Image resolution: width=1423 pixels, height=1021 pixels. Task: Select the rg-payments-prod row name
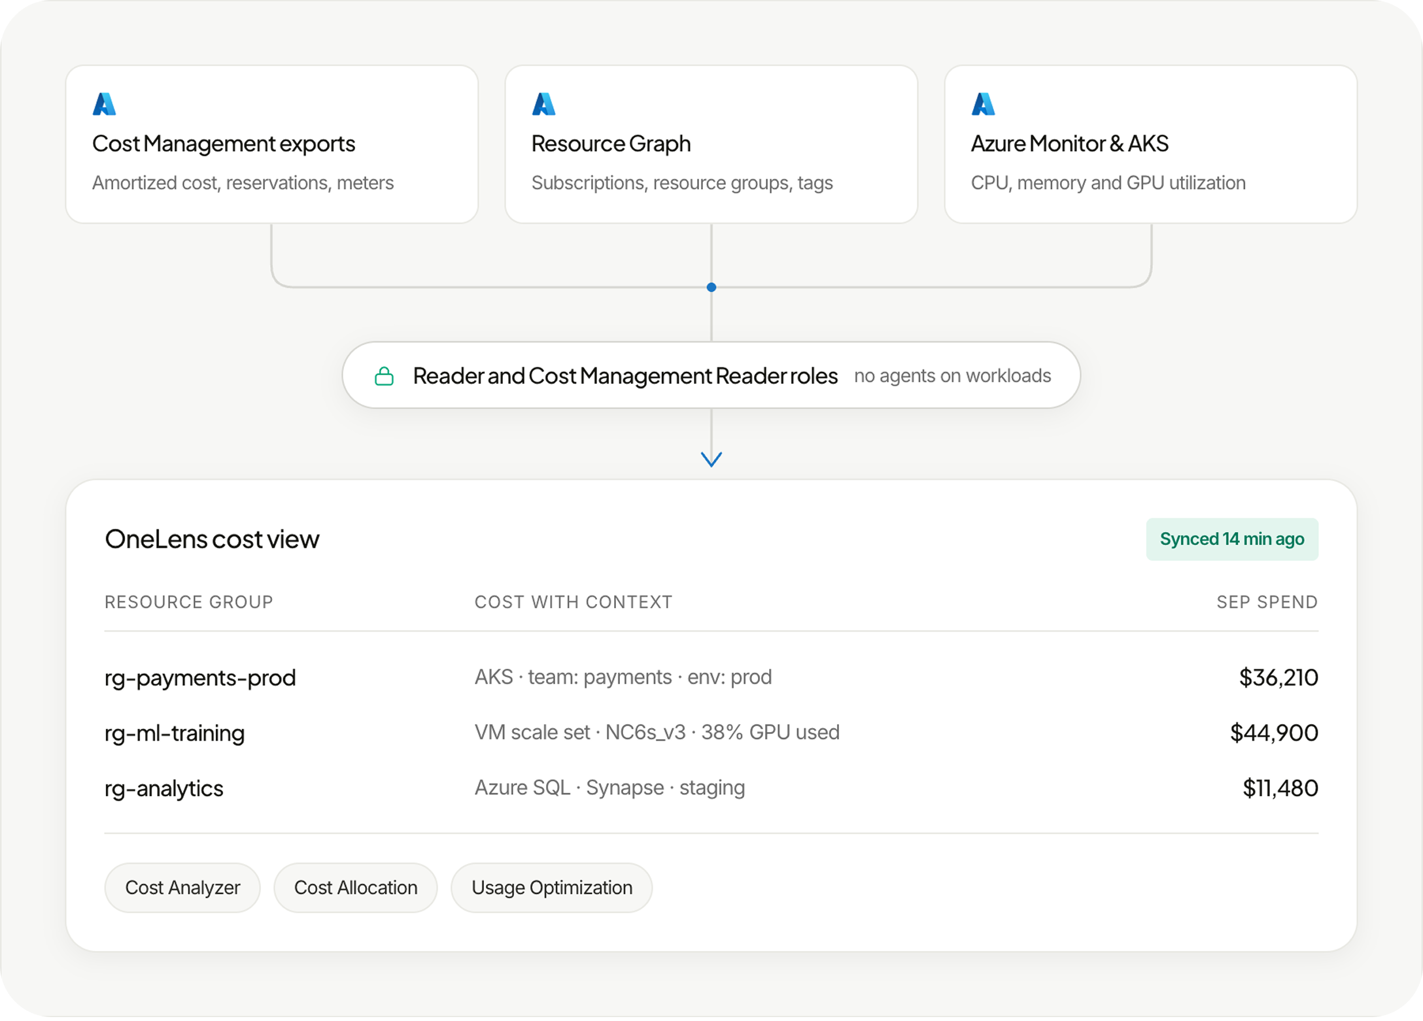coord(200,678)
